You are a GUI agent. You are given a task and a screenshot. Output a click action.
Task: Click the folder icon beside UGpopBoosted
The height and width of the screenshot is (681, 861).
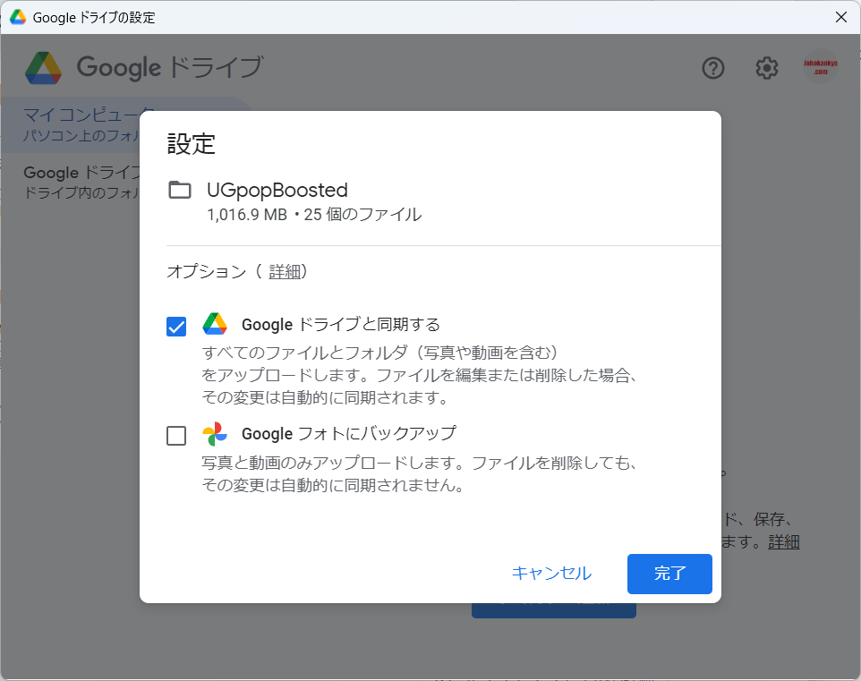(x=180, y=190)
